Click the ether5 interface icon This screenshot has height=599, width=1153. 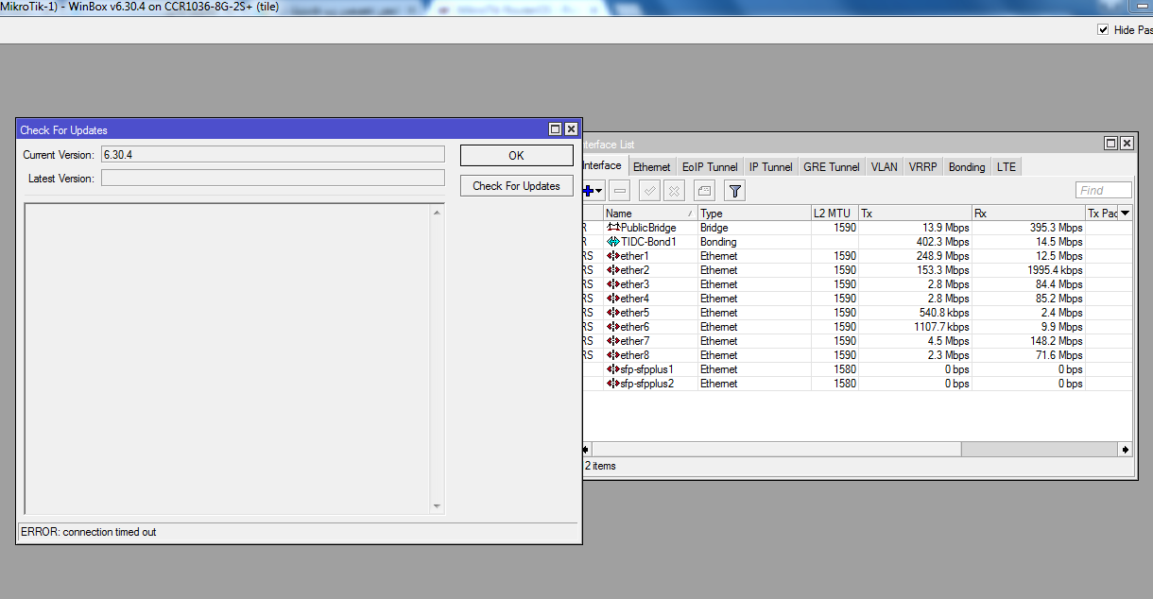pyautogui.click(x=613, y=313)
